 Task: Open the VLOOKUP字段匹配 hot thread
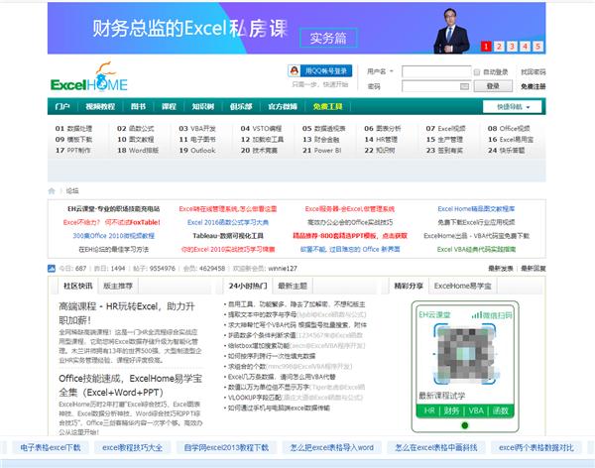(254, 398)
